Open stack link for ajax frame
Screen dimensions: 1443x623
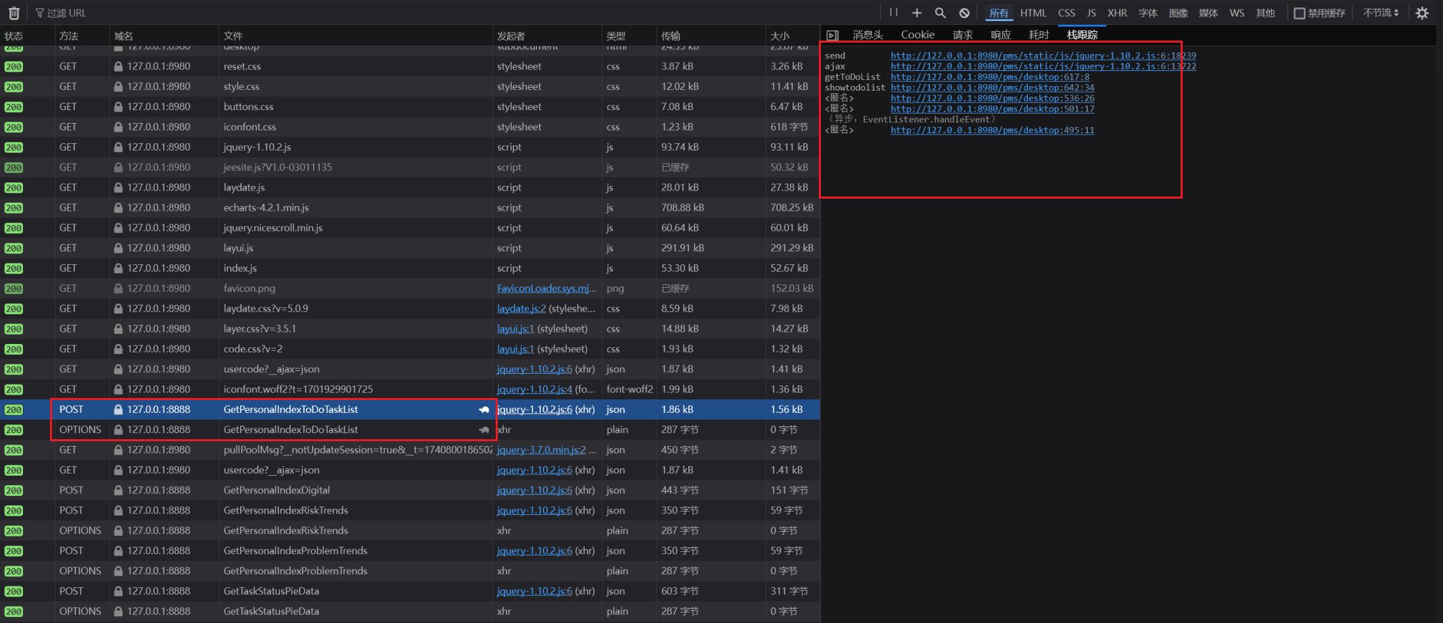(x=1043, y=66)
